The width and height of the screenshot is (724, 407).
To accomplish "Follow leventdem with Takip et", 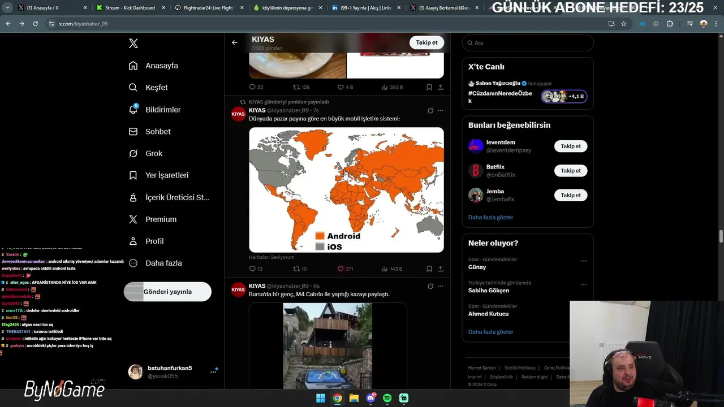I will point(571,146).
